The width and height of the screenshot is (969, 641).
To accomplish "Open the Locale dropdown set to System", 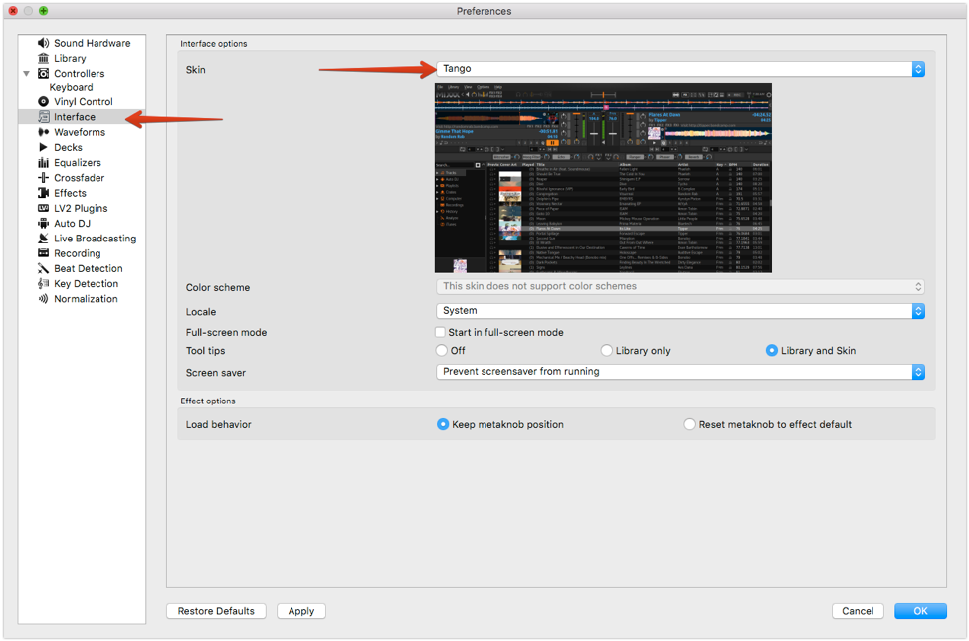I will (680, 311).
